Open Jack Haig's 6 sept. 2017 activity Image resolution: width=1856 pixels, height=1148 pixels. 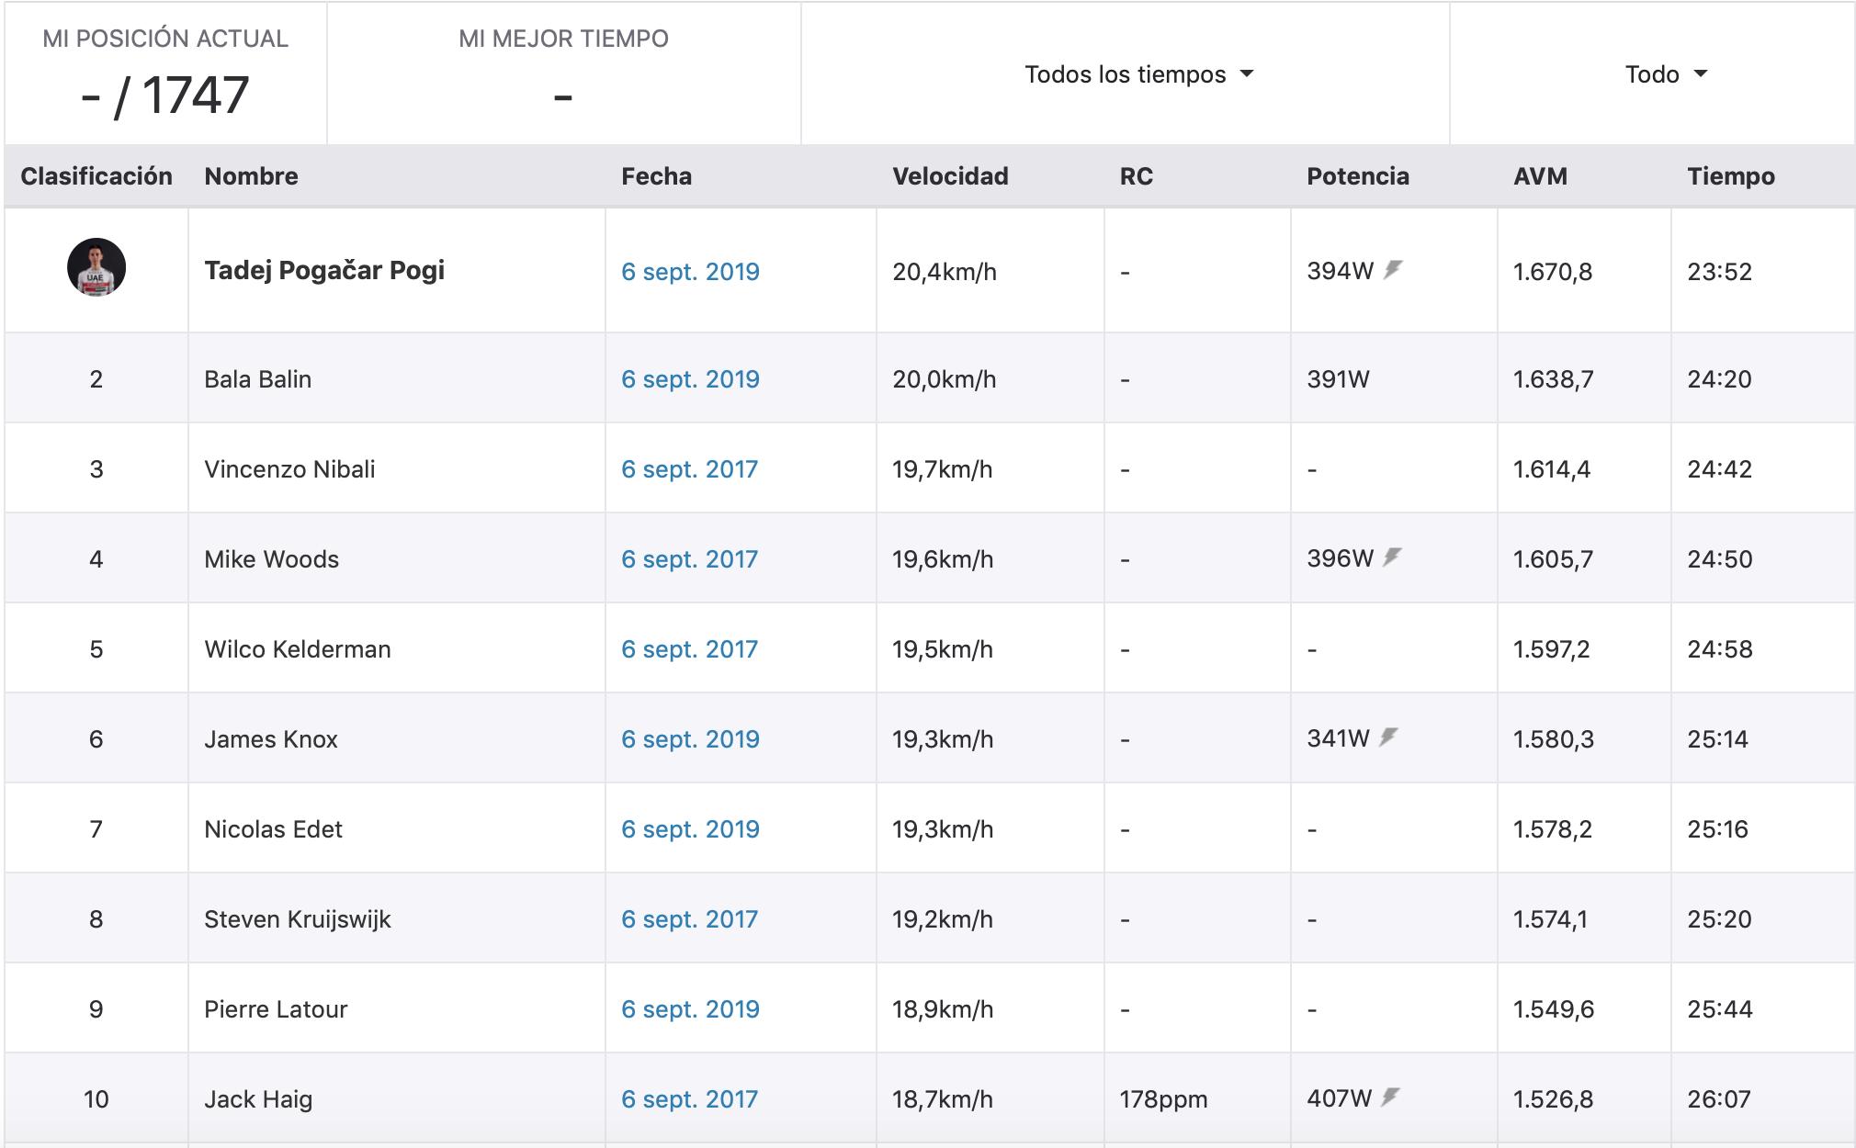(x=689, y=1099)
